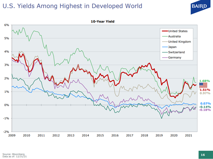Click the 3% y-axis label
213x159 pixels.
tap(7, 65)
